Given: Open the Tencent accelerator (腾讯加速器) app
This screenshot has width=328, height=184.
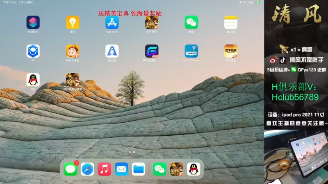Looking at the screenshot, I should click(152, 51).
